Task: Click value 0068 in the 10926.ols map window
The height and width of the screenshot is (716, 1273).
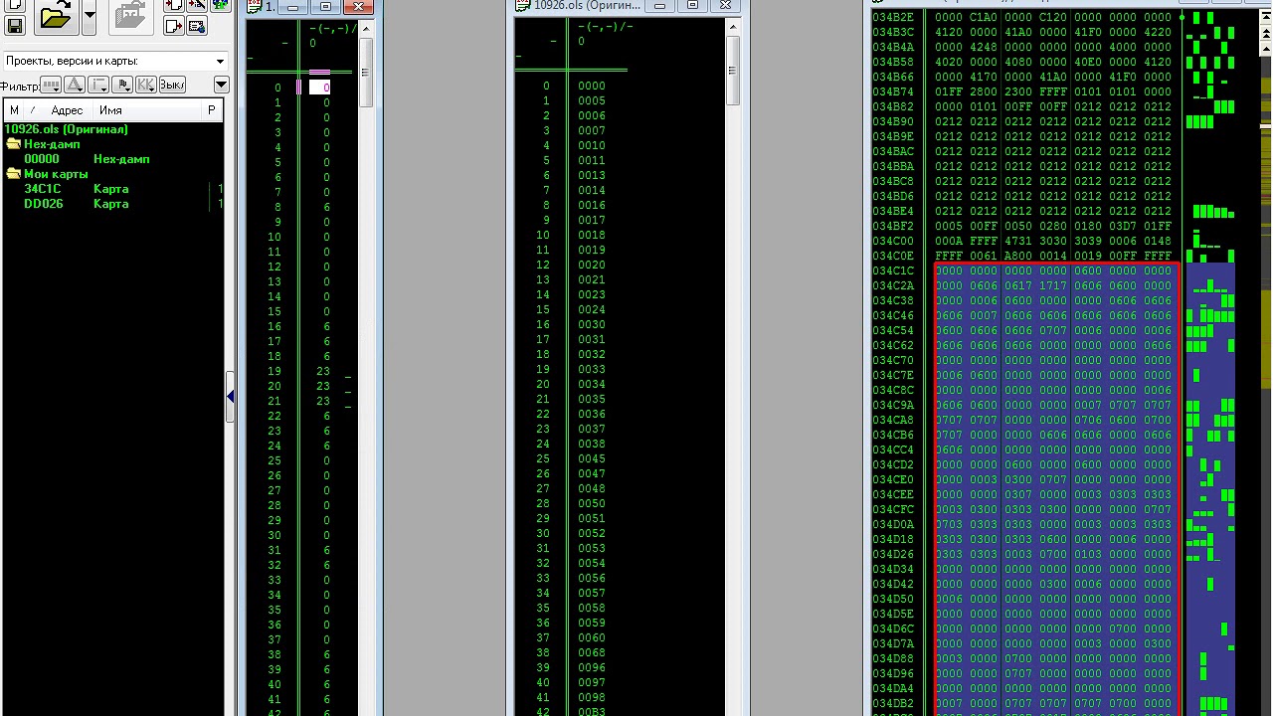Action: pos(591,652)
